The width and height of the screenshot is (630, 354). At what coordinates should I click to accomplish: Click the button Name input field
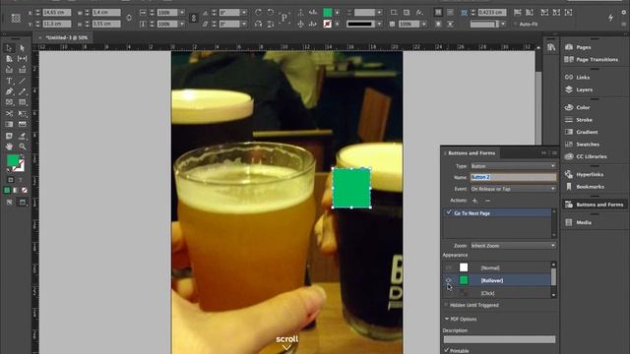pyautogui.click(x=513, y=177)
